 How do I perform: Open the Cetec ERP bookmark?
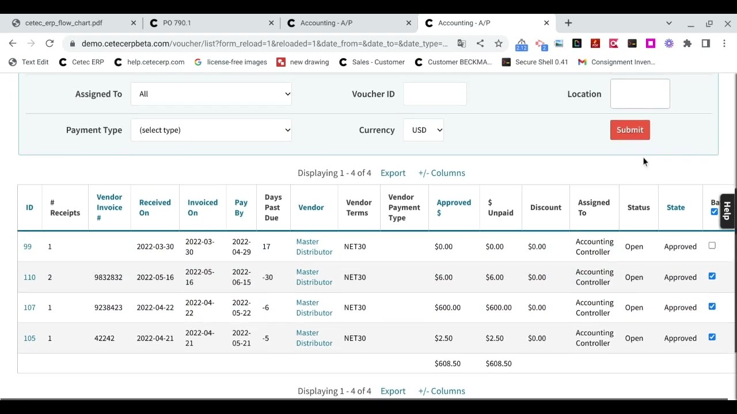(x=81, y=62)
